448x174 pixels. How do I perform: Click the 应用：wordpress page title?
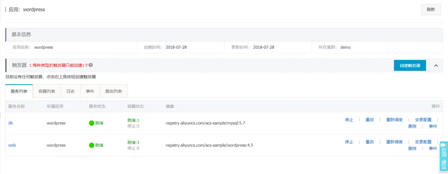[x=27, y=10]
